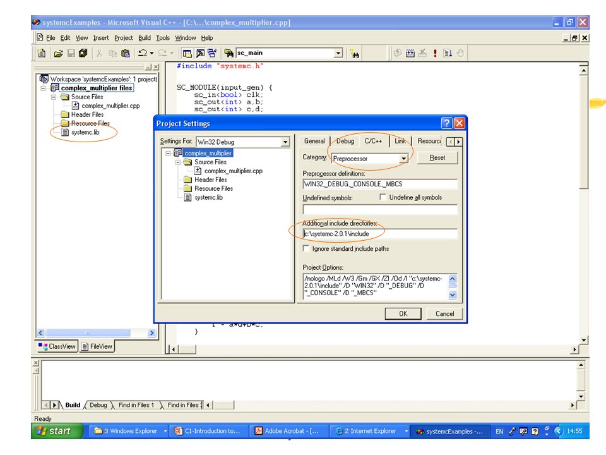Click OK in Project Settings

[x=403, y=314]
